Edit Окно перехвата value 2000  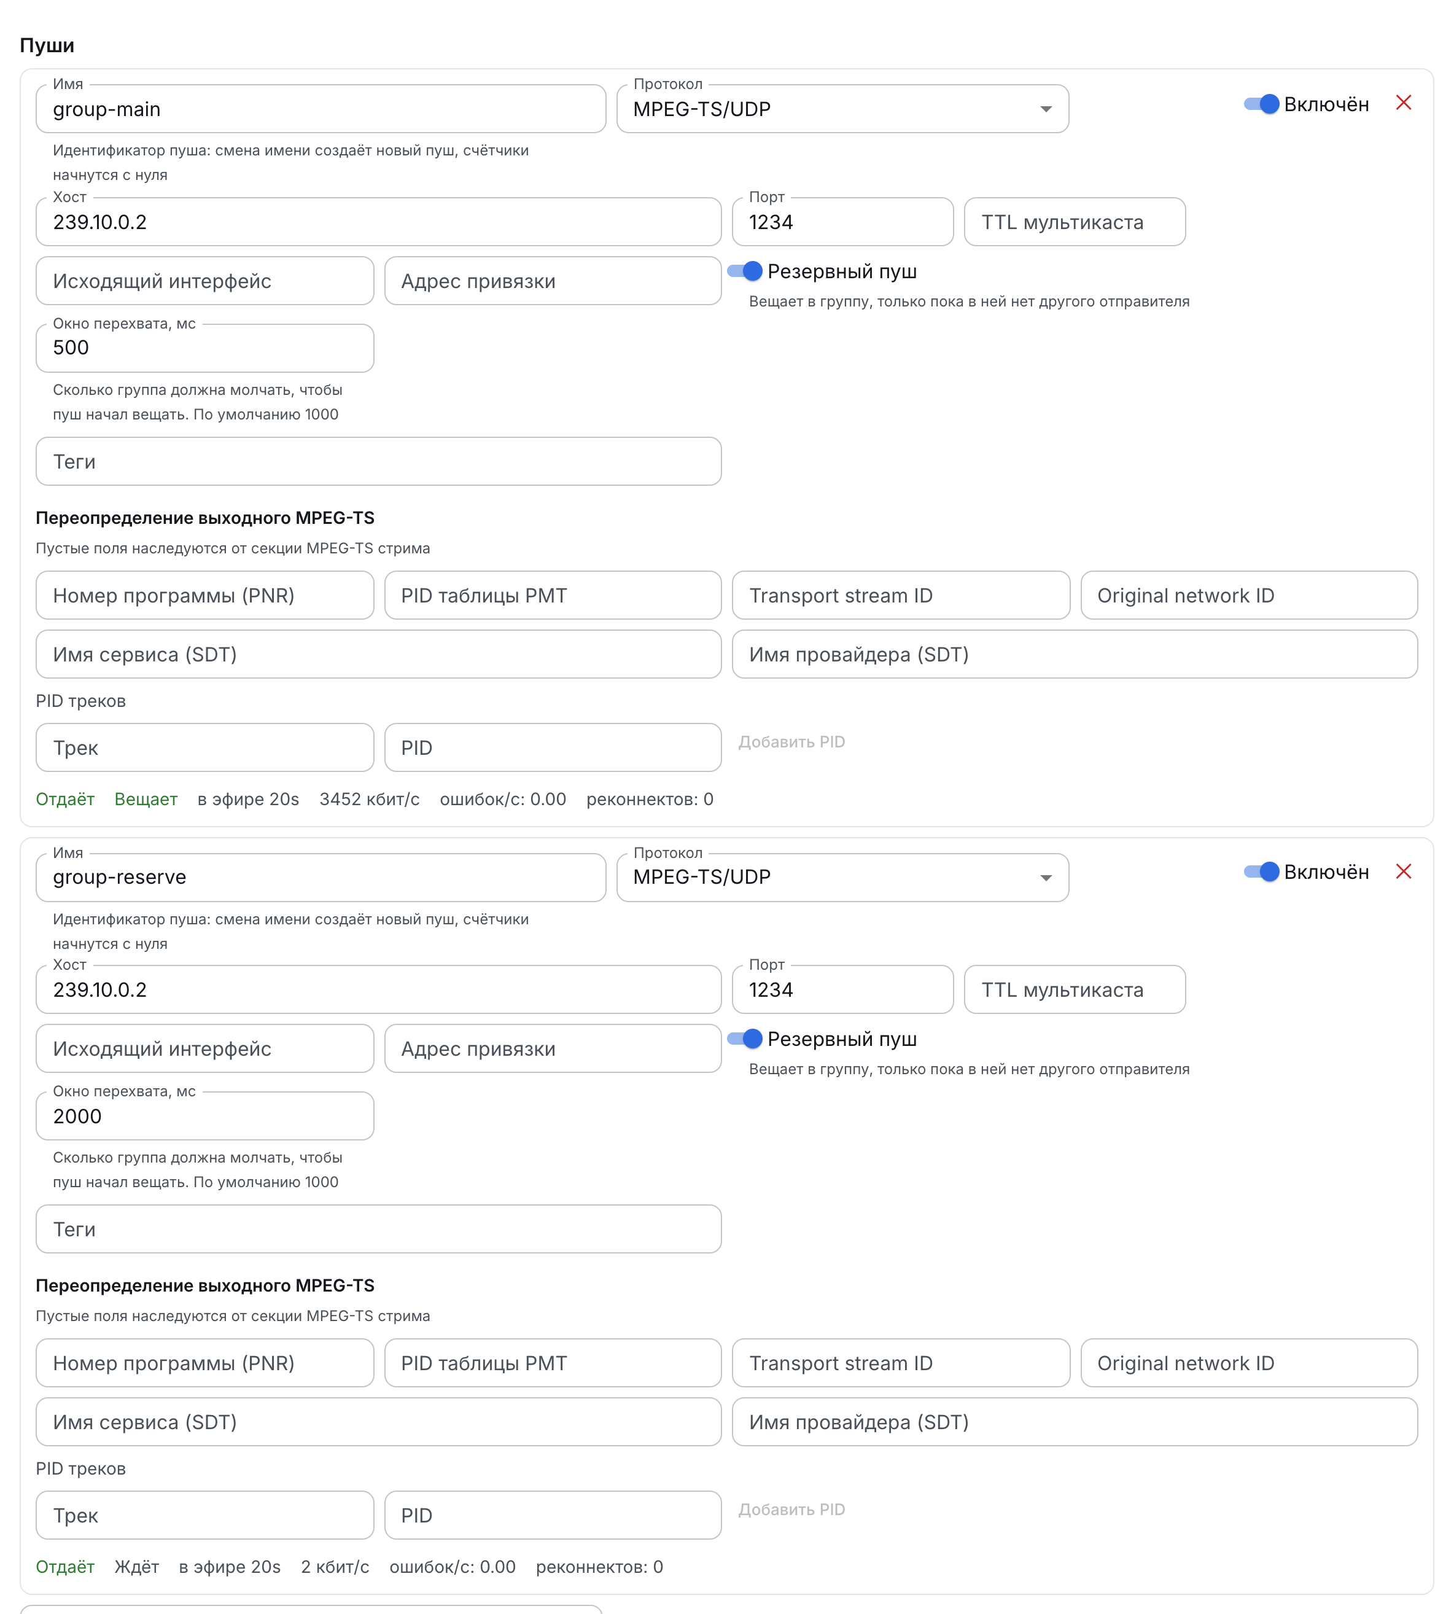pos(204,1116)
